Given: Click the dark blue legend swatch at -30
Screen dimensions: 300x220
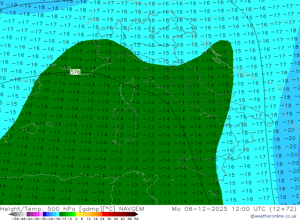Looking at the screenshot, I should pyautogui.click(x=45, y=214).
